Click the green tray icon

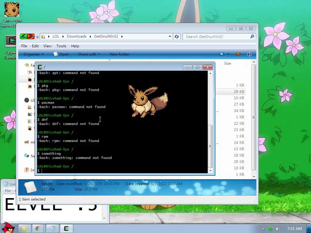(270, 229)
